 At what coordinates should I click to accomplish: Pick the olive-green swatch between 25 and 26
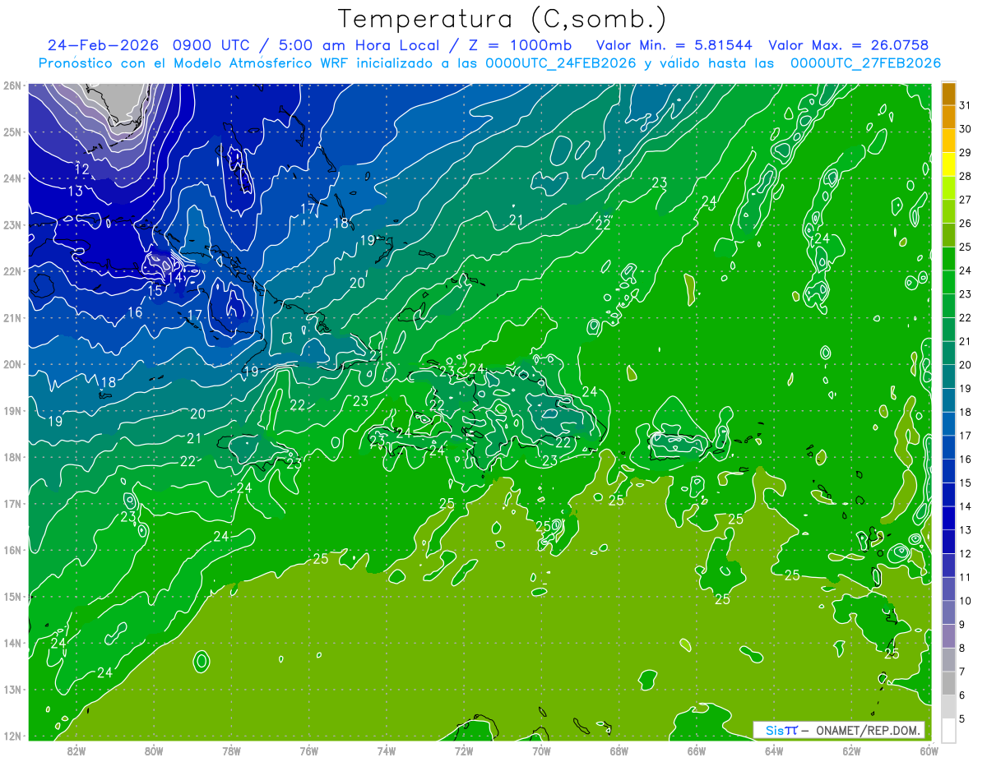[948, 235]
